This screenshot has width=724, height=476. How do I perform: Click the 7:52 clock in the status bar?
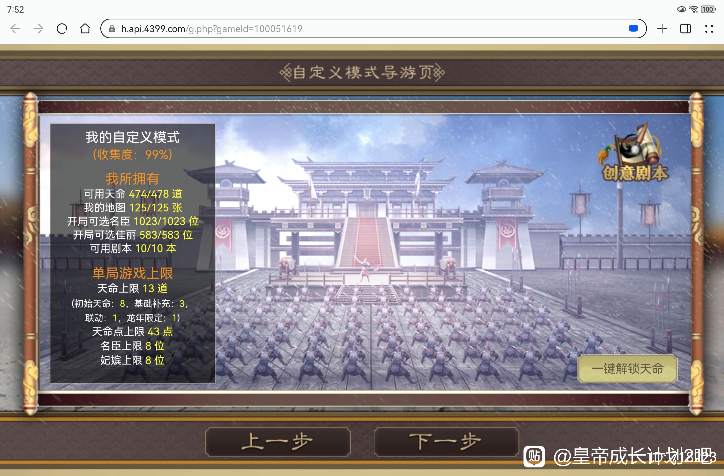coord(16,9)
